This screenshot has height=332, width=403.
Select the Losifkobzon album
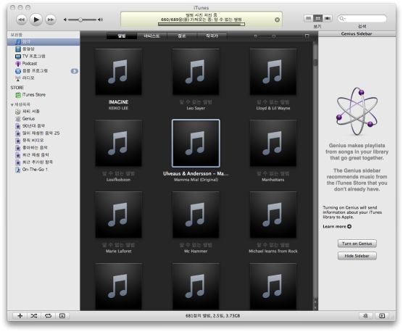[x=118, y=144]
